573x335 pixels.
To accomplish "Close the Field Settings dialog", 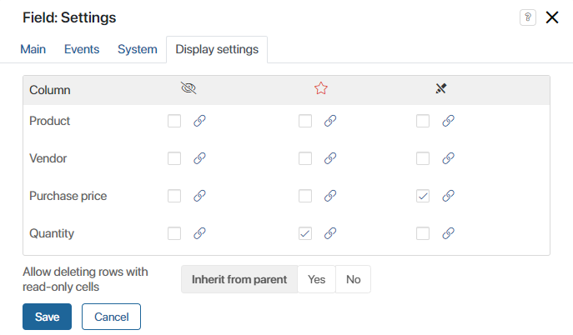I will (x=552, y=17).
